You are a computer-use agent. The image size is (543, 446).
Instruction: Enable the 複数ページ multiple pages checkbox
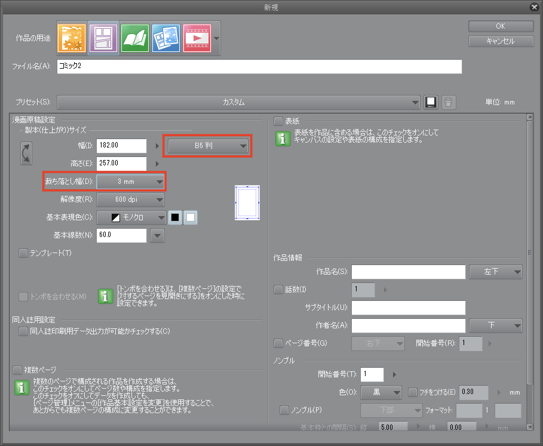pyautogui.click(x=18, y=370)
